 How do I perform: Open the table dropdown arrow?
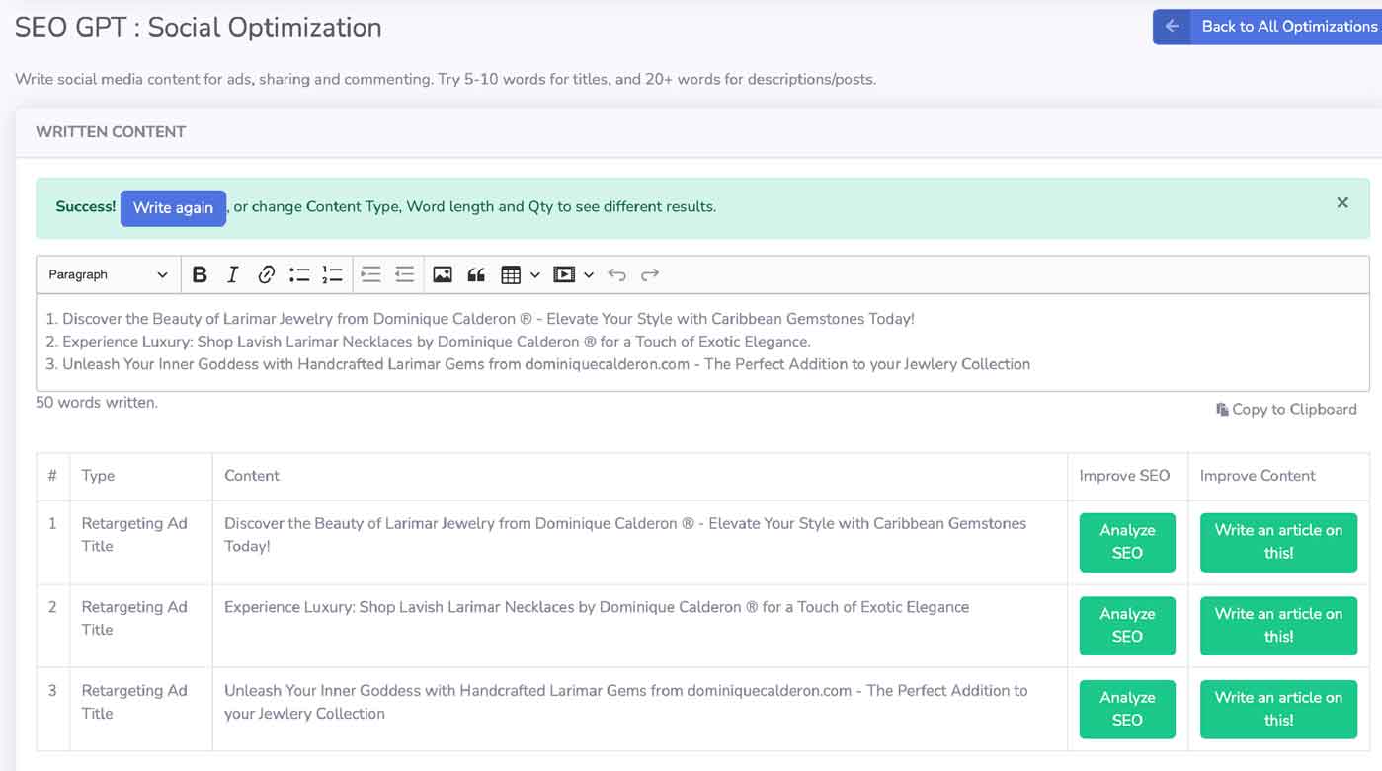(535, 275)
